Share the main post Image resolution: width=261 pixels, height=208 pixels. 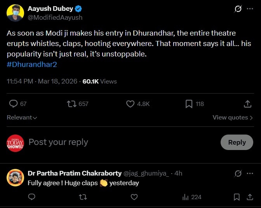(x=247, y=104)
